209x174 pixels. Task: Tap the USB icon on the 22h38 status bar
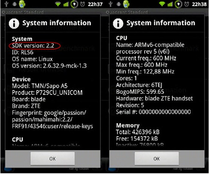[x=110, y=4]
